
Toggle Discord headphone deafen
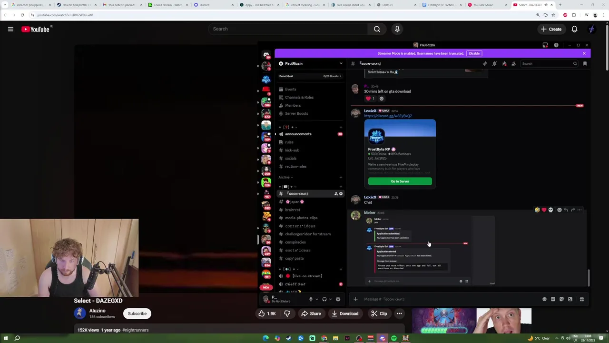pos(324,299)
